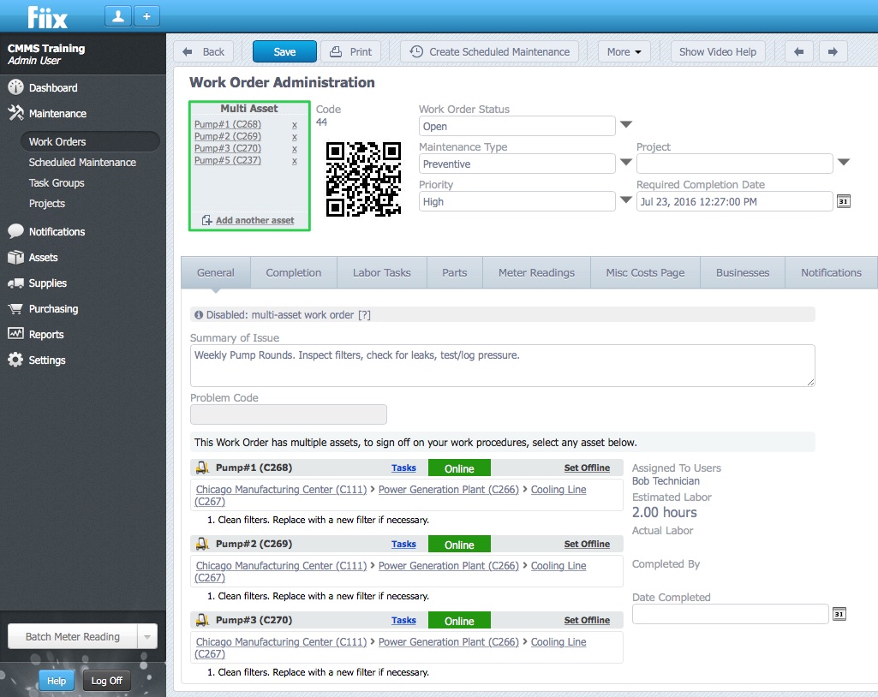This screenshot has width=878, height=697.
Task: Switch to the Parts tab
Action: tap(455, 272)
